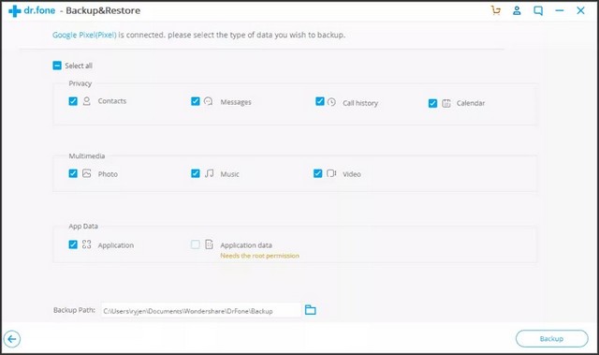
Task: Click the Calendar icon
Action: [446, 103]
